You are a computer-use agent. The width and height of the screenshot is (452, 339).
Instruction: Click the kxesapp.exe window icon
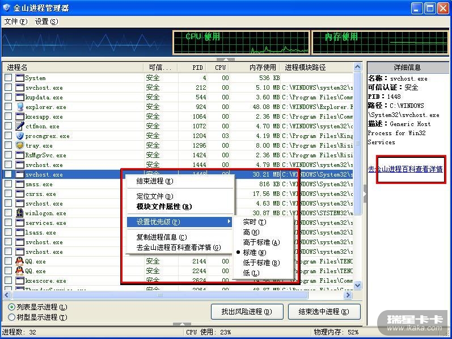[x=20, y=116]
